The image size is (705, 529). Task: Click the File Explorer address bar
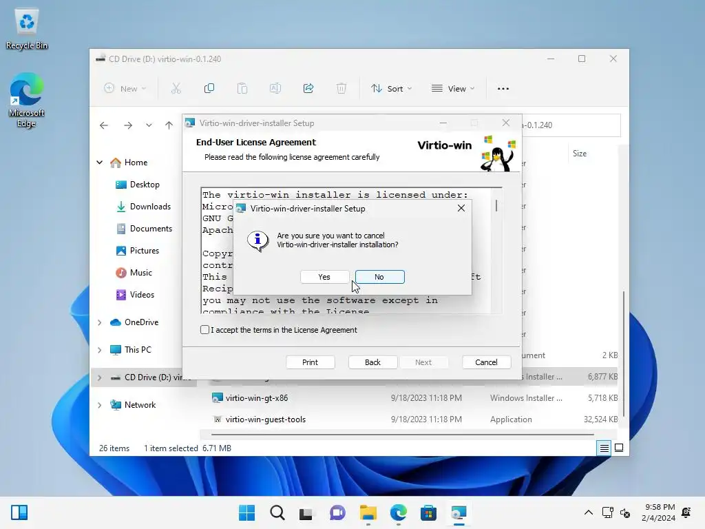click(x=571, y=125)
